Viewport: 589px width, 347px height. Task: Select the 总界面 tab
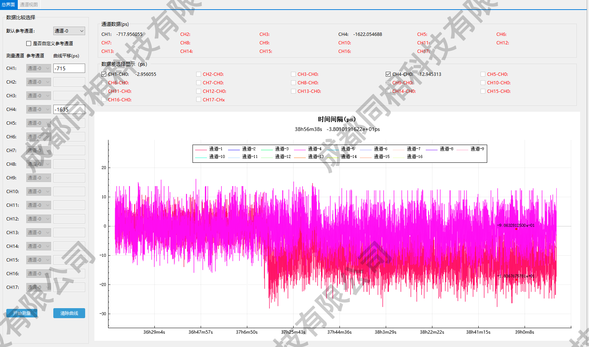pyautogui.click(x=8, y=4)
